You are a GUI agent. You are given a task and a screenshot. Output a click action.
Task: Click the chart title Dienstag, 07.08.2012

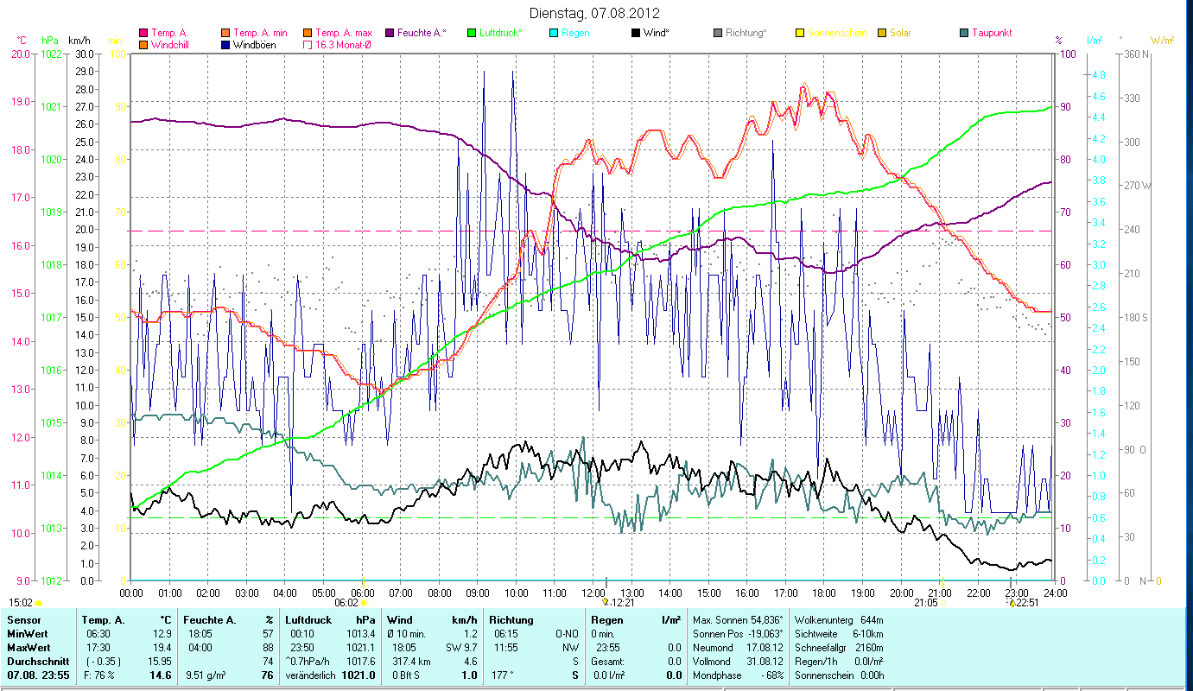click(x=594, y=13)
